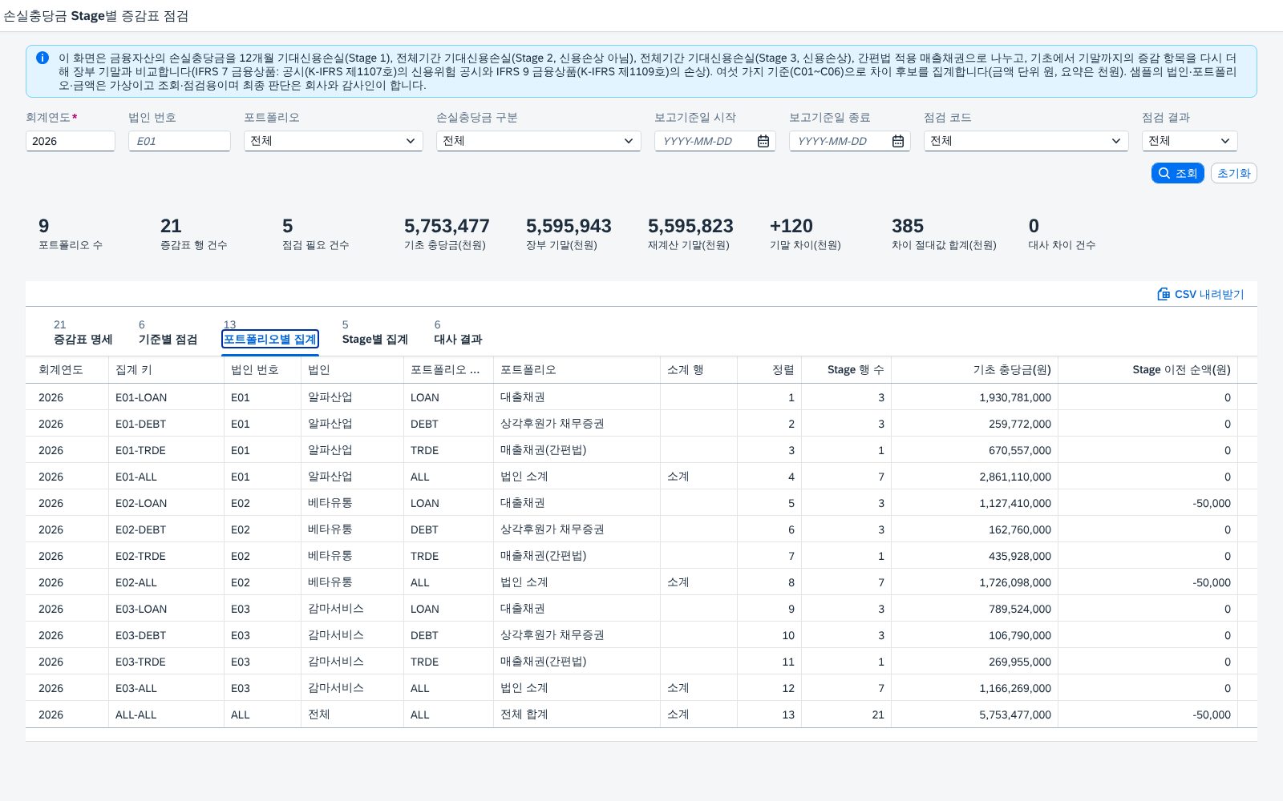Click the 초기화 reset button
This screenshot has width=1283, height=801.
[1233, 173]
